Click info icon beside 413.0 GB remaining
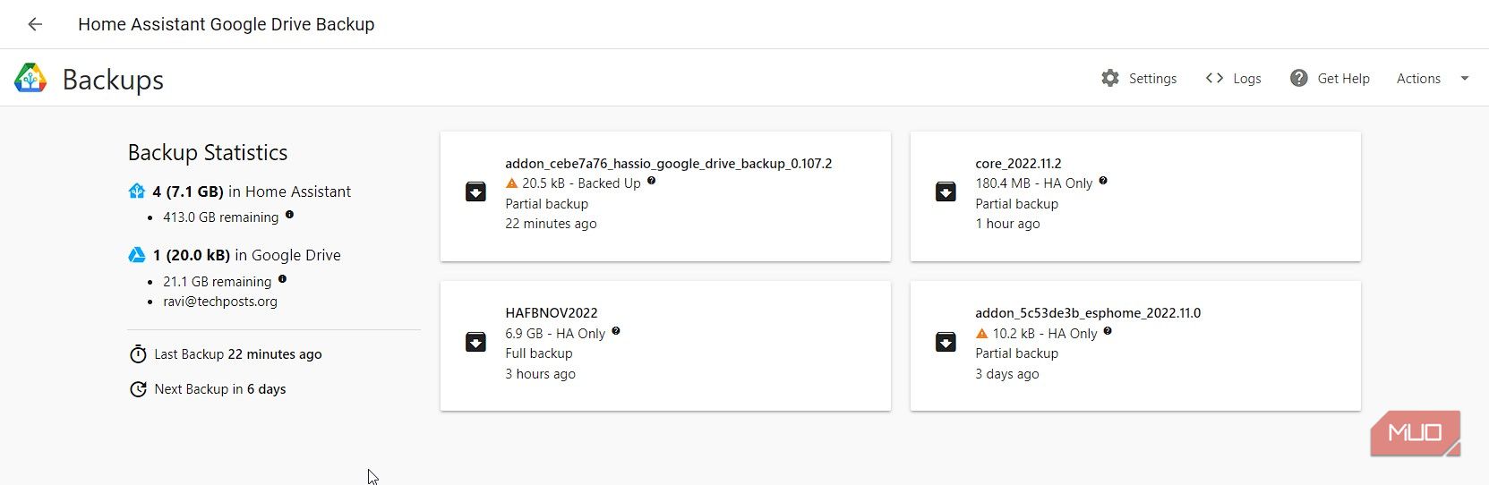 tap(289, 215)
